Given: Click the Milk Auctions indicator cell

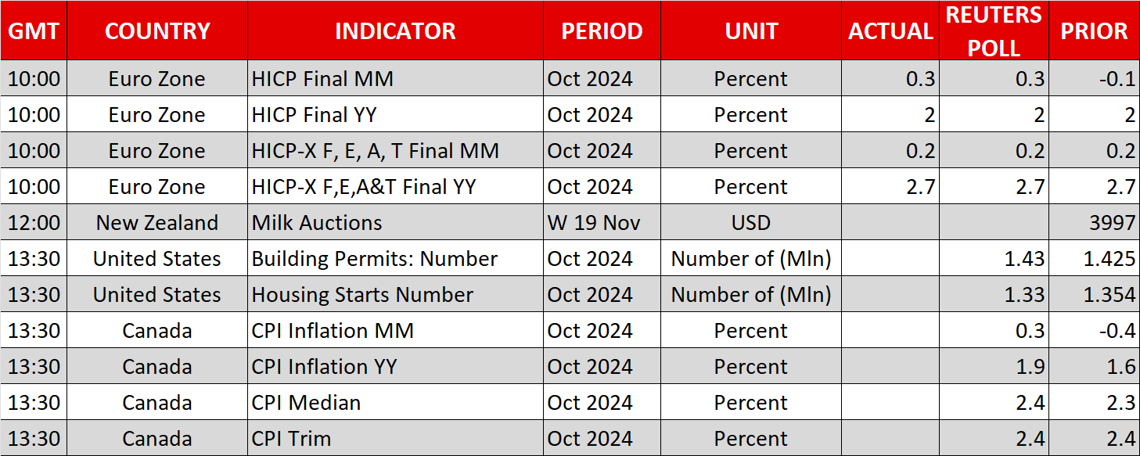Looking at the screenshot, I should tap(317, 223).
